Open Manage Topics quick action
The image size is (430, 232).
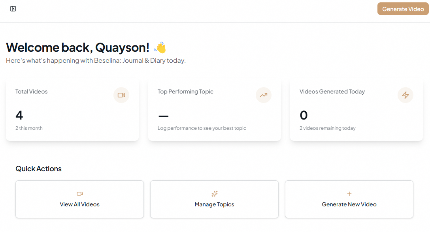pos(214,199)
